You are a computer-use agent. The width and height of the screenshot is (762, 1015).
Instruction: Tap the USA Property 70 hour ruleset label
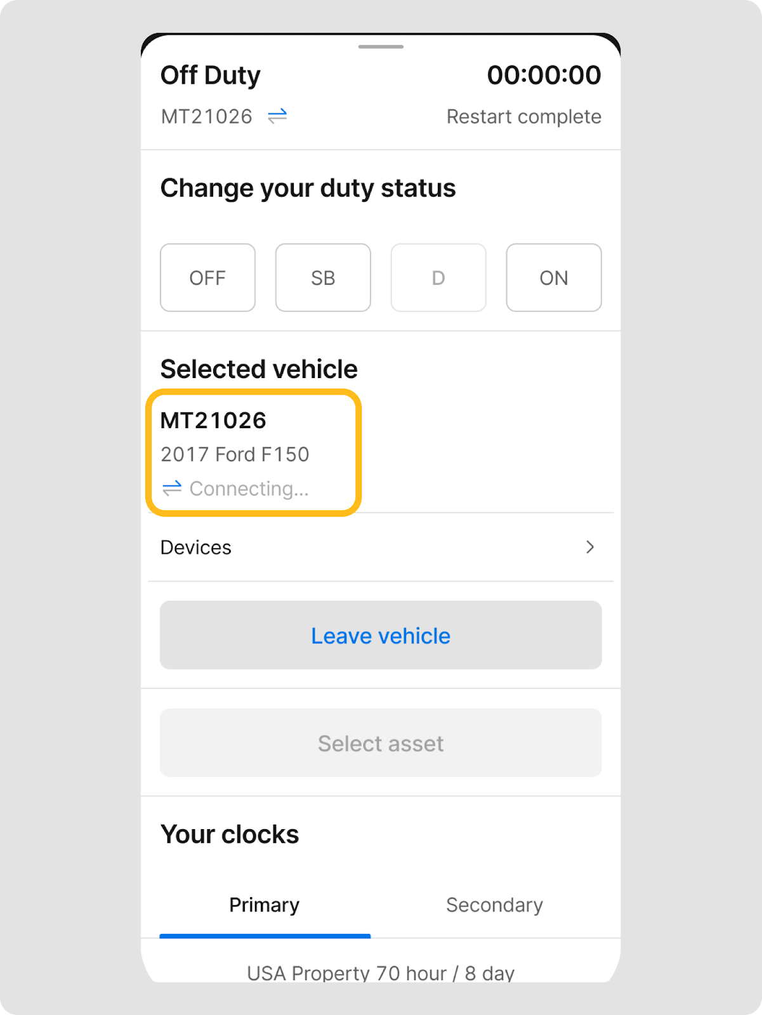[x=381, y=972]
